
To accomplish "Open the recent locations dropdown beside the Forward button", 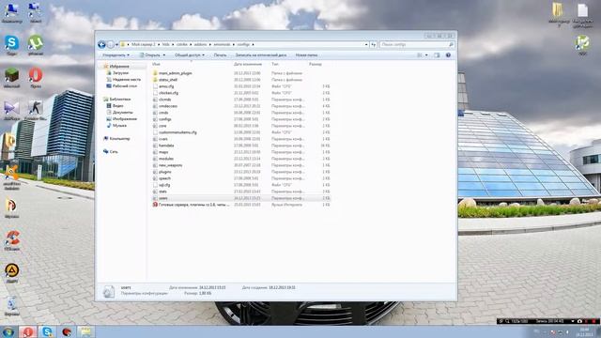I will (116, 45).
